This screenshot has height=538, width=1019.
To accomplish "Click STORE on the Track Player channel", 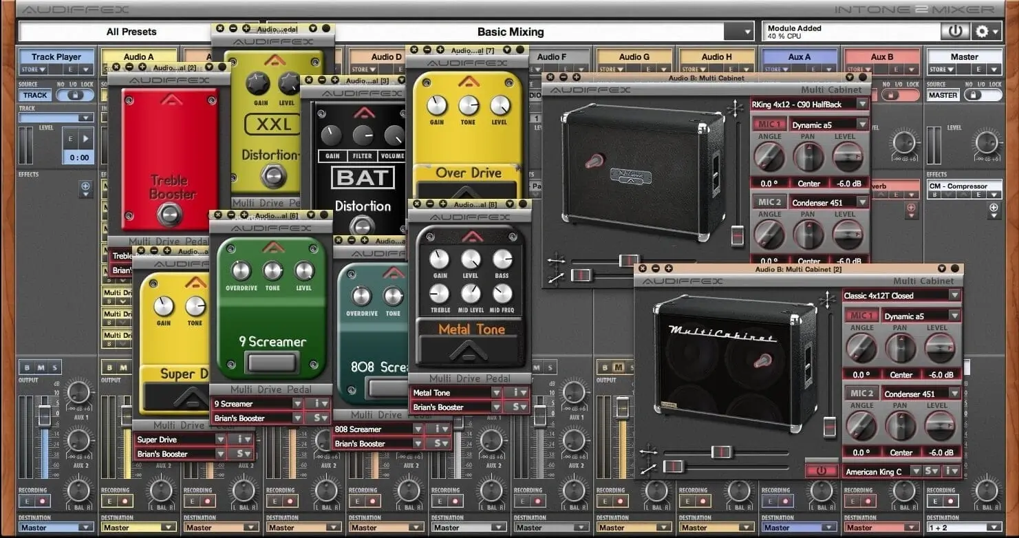I will pos(34,69).
